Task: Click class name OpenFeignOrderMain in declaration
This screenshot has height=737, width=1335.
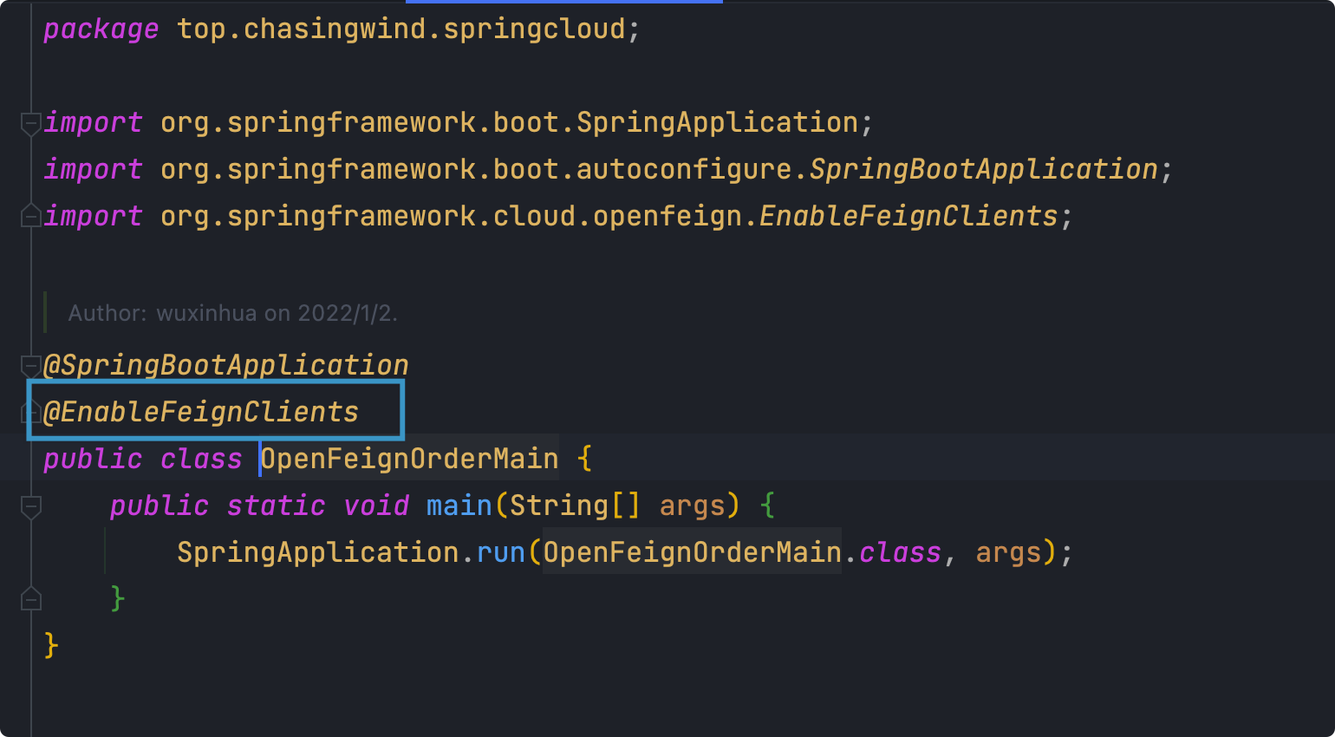Action: click(x=410, y=459)
